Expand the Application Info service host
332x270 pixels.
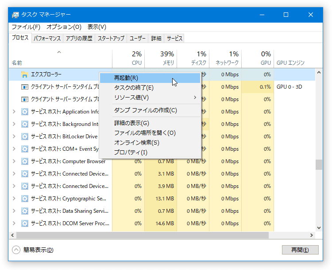click(14, 112)
